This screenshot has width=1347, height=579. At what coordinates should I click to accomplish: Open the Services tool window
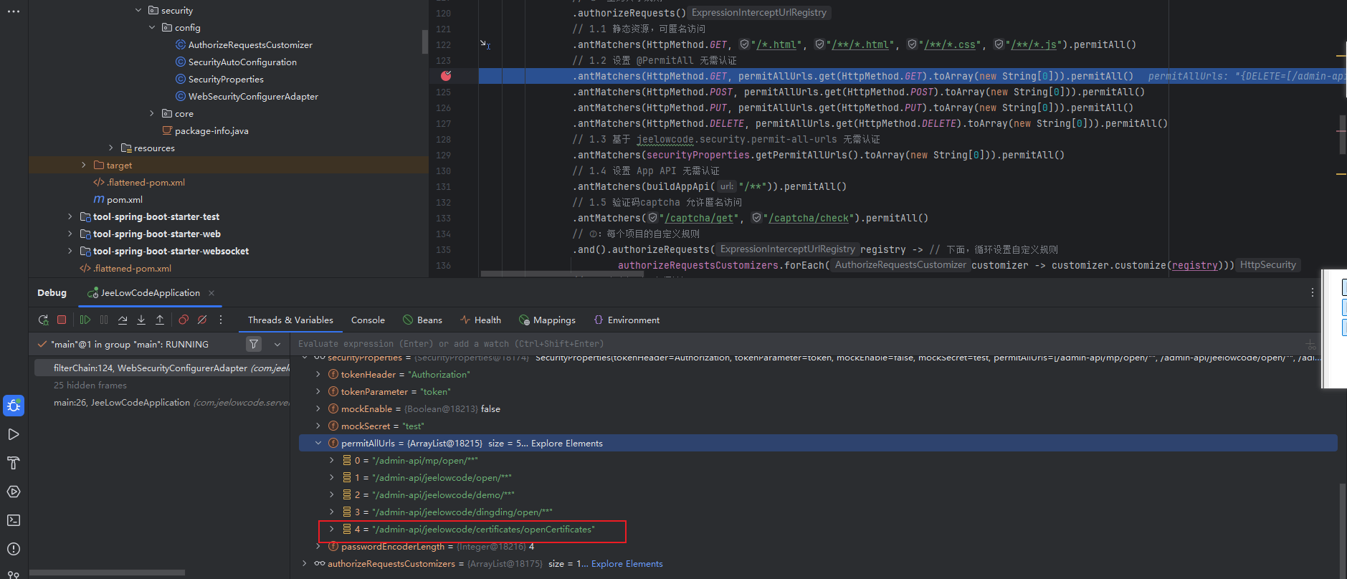[x=14, y=492]
